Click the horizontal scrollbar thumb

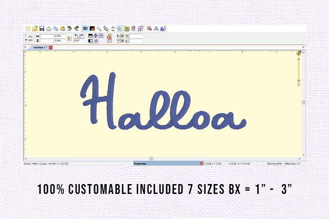(151, 159)
